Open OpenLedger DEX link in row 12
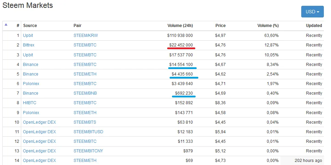This screenshot has height=165, width=331. [39, 141]
